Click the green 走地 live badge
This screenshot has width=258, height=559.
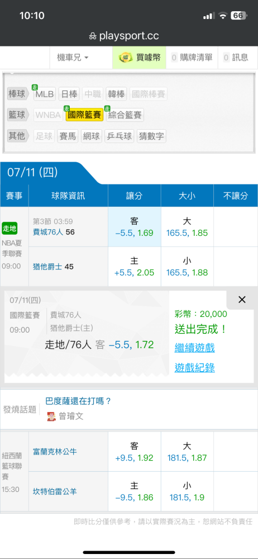(9, 228)
